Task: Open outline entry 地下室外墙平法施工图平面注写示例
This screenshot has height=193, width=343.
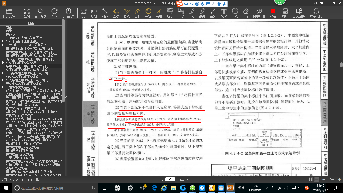Action: click(30, 59)
